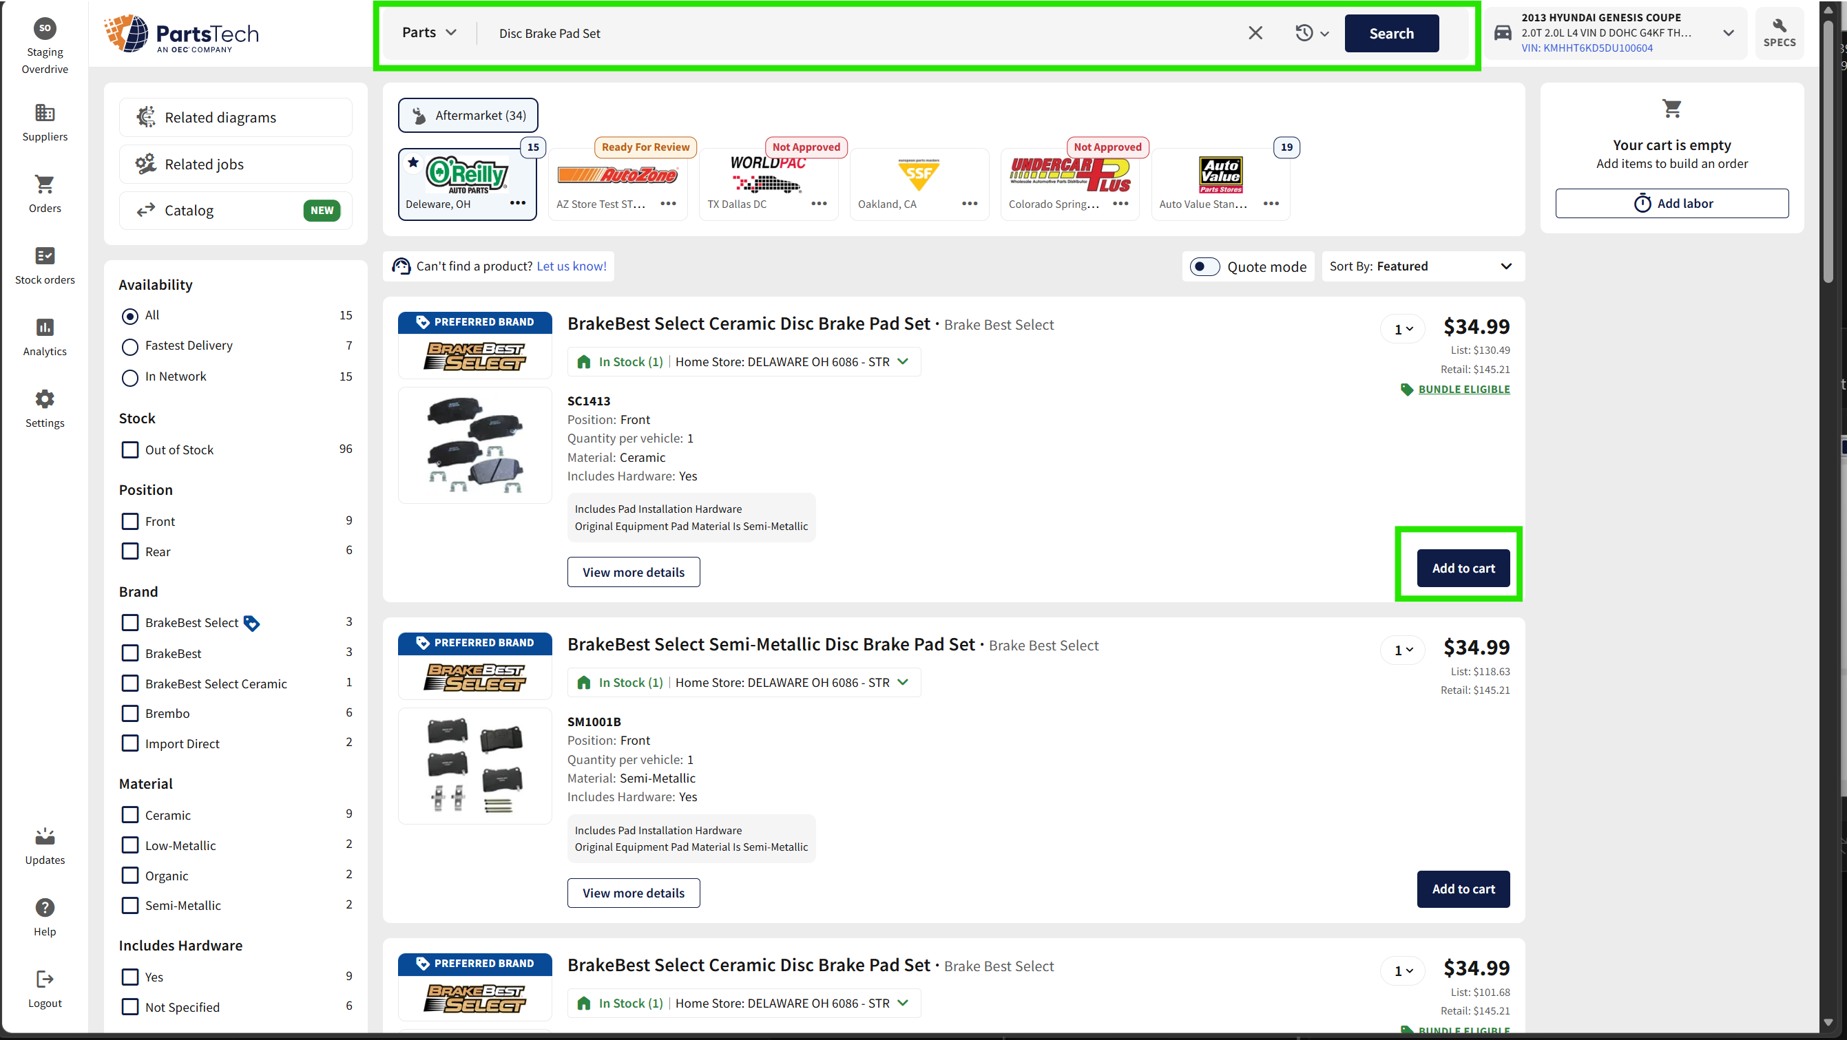1847x1040 pixels.
Task: Click the Let us know link
Action: point(571,266)
